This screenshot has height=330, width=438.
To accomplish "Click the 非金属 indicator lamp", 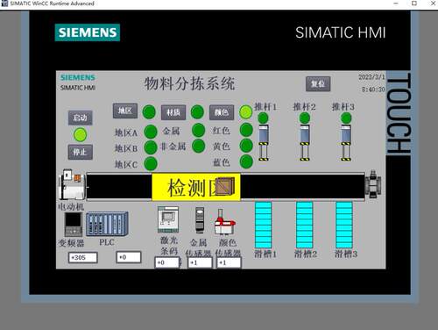I will (199, 146).
